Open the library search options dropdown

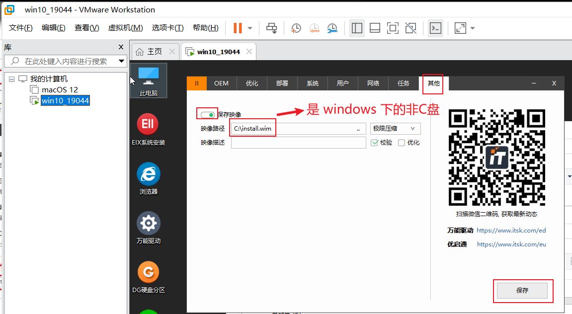[x=121, y=61]
